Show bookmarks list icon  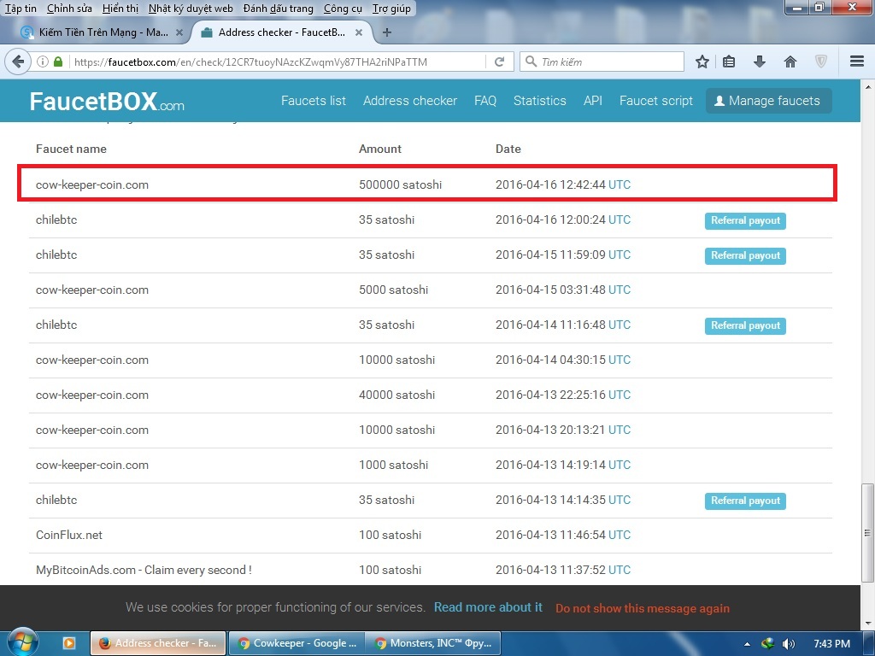pyautogui.click(x=729, y=61)
